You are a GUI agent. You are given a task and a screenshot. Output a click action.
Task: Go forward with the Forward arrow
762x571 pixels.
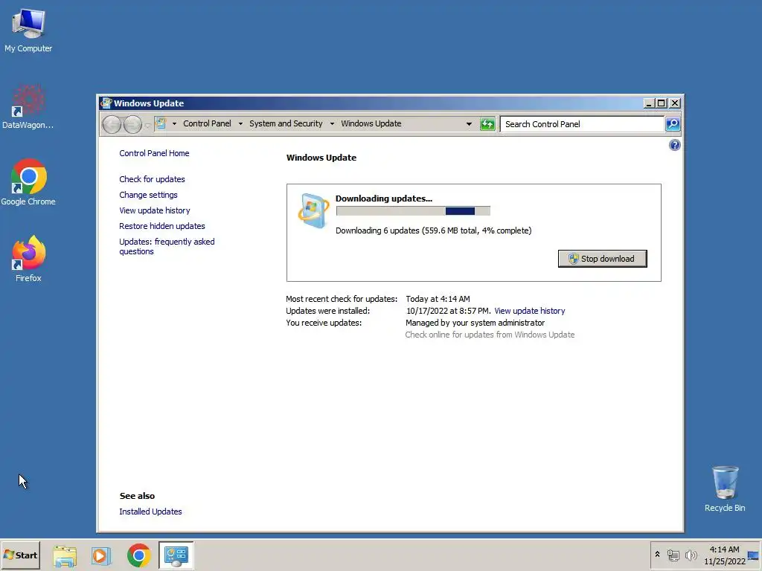(x=132, y=124)
